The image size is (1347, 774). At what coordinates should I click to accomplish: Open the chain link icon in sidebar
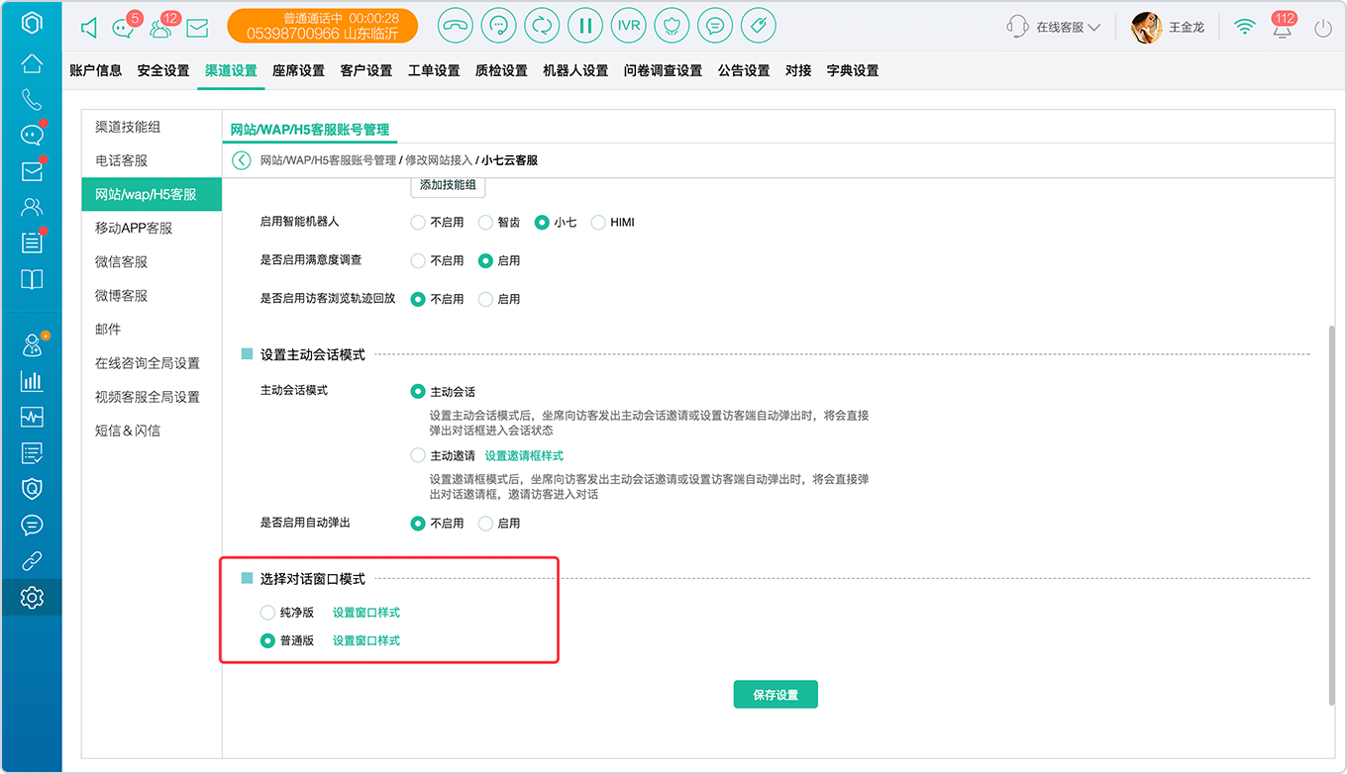pos(32,561)
